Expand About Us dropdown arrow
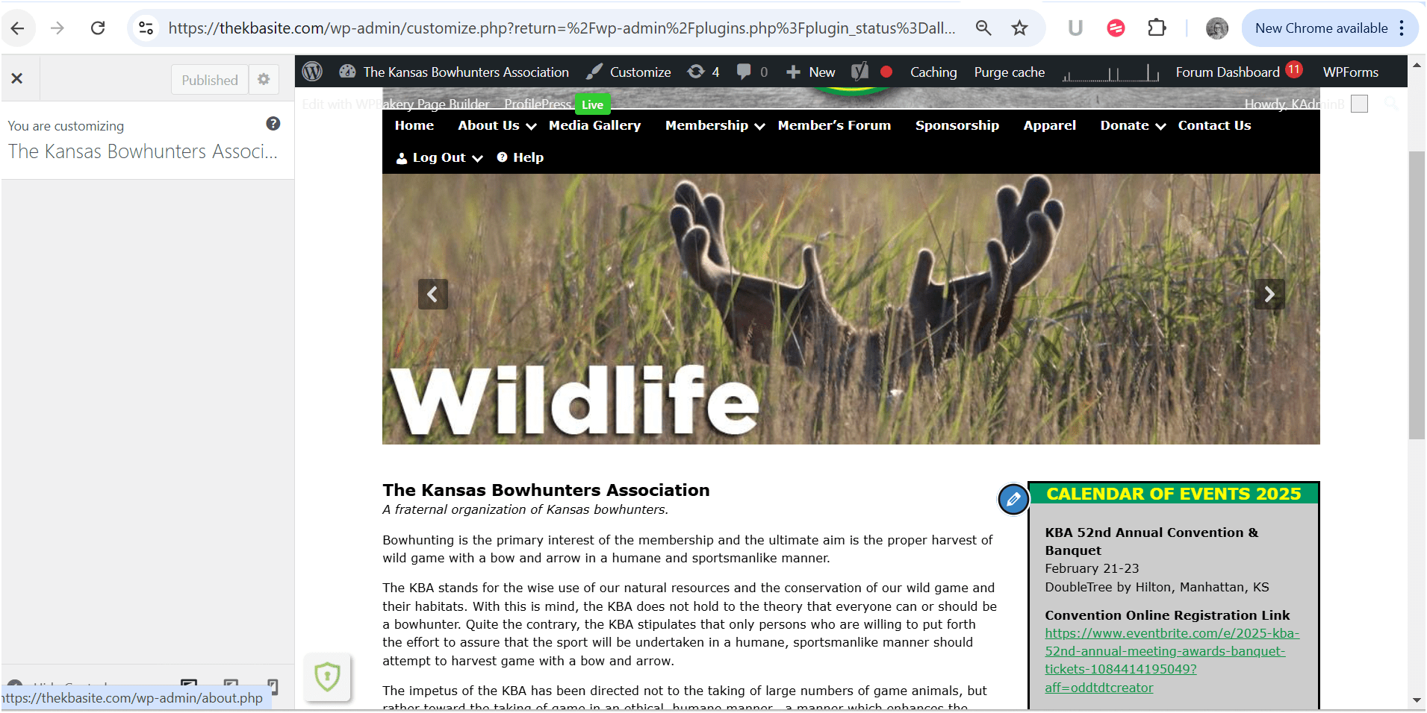 [x=531, y=127]
